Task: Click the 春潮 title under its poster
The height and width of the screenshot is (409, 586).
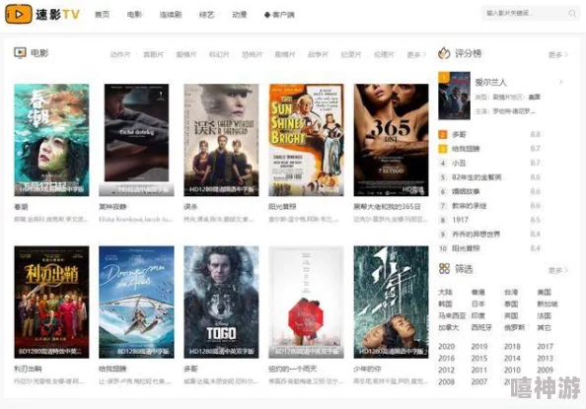Action: click(21, 207)
